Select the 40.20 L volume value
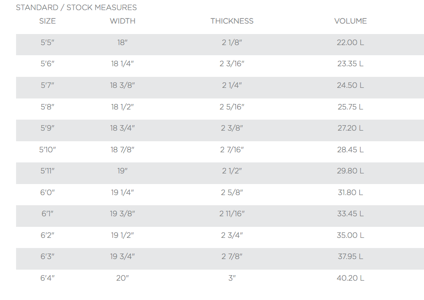424x300 pixels. click(351, 278)
